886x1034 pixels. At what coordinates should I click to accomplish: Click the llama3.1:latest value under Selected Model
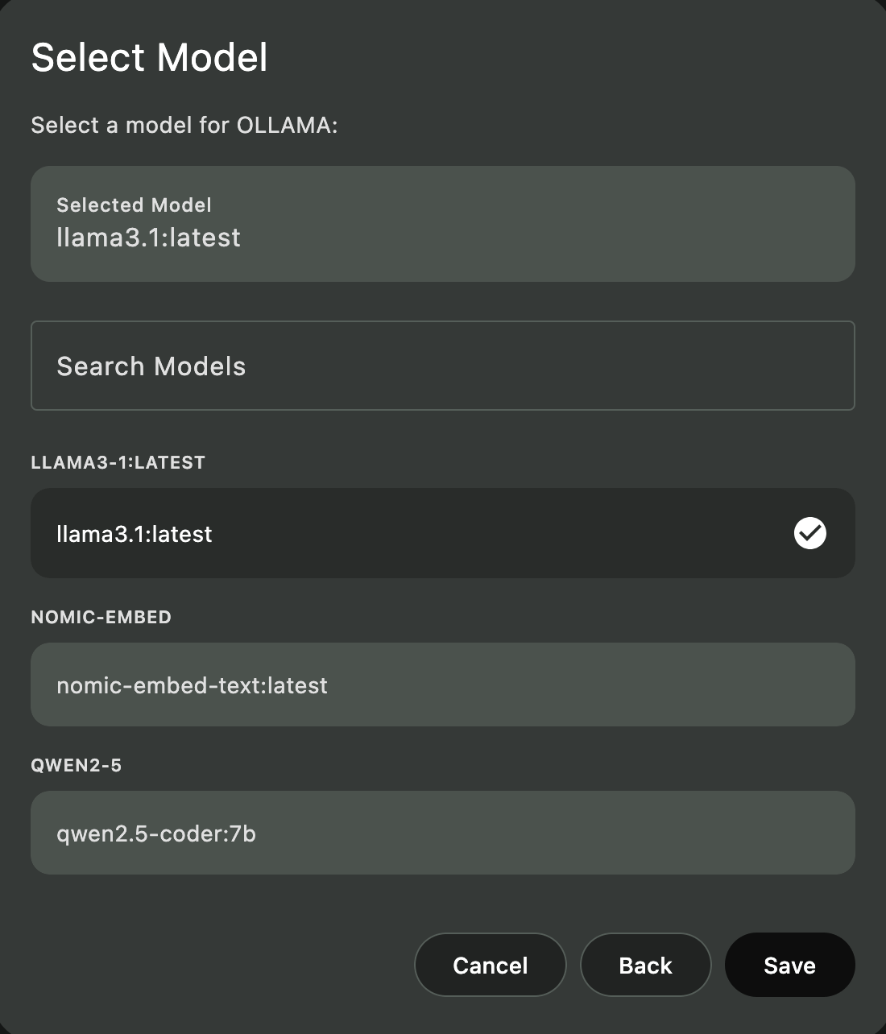pos(148,238)
